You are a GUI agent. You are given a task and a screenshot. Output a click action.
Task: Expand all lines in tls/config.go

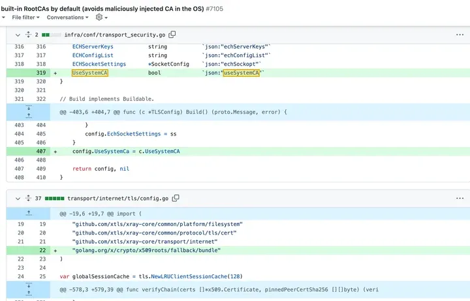coord(28,198)
